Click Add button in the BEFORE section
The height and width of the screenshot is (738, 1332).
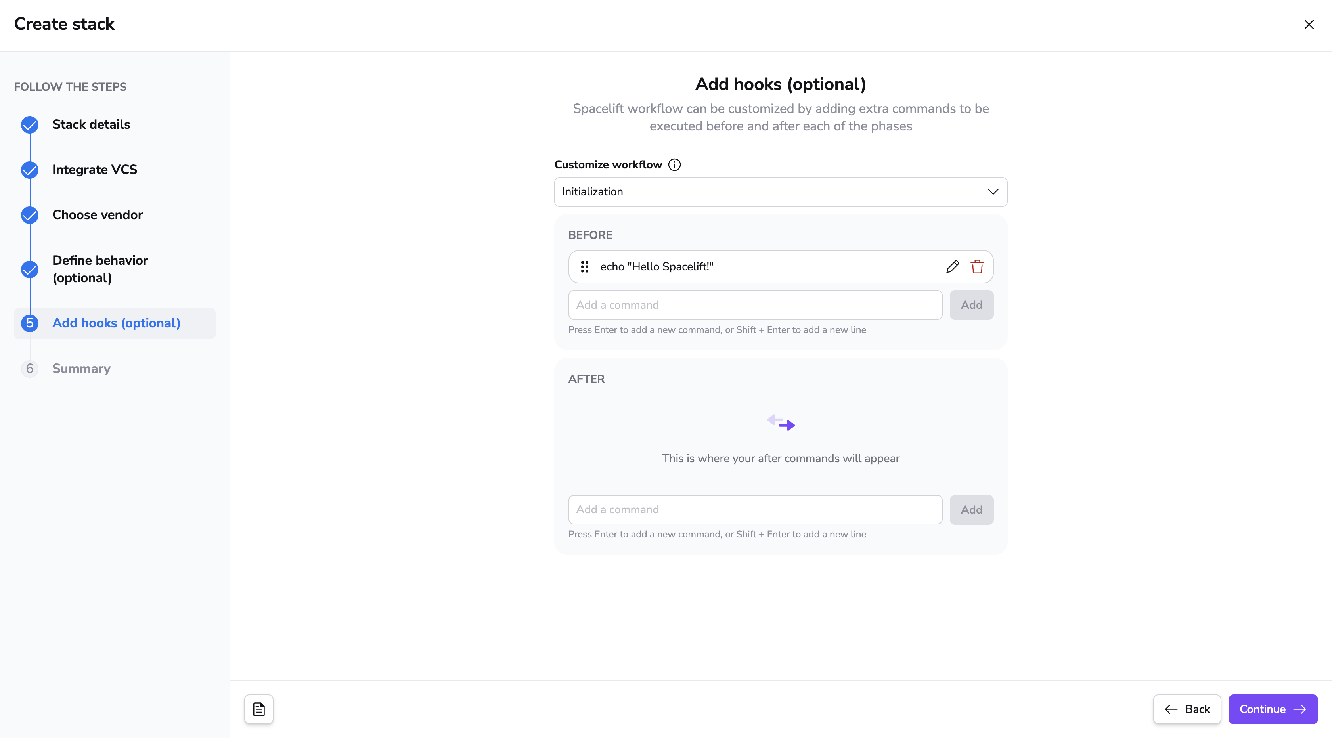coord(971,305)
